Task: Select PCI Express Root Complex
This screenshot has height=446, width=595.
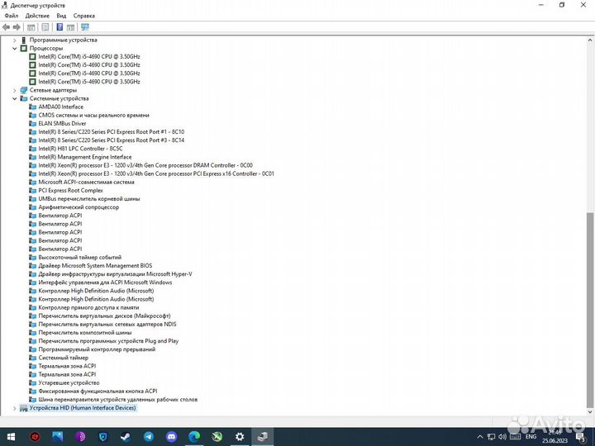Action: (x=70, y=191)
